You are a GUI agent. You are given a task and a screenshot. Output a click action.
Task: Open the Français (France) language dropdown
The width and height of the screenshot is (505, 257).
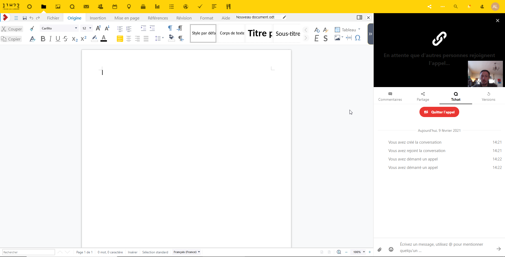187,252
